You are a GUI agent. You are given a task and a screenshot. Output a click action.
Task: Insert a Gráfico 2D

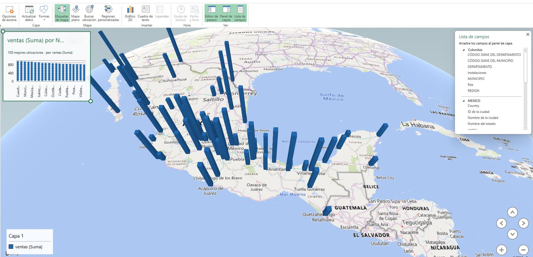coord(130,14)
